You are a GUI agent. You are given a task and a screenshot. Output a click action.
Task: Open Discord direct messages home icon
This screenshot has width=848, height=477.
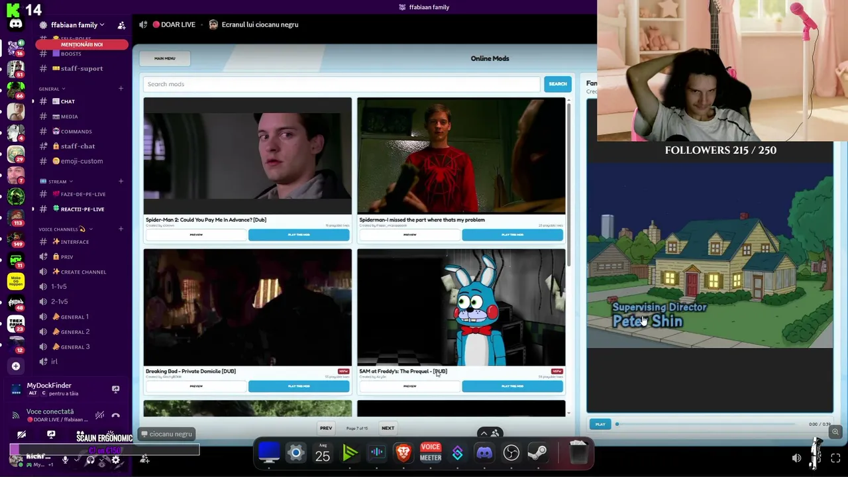click(x=16, y=25)
